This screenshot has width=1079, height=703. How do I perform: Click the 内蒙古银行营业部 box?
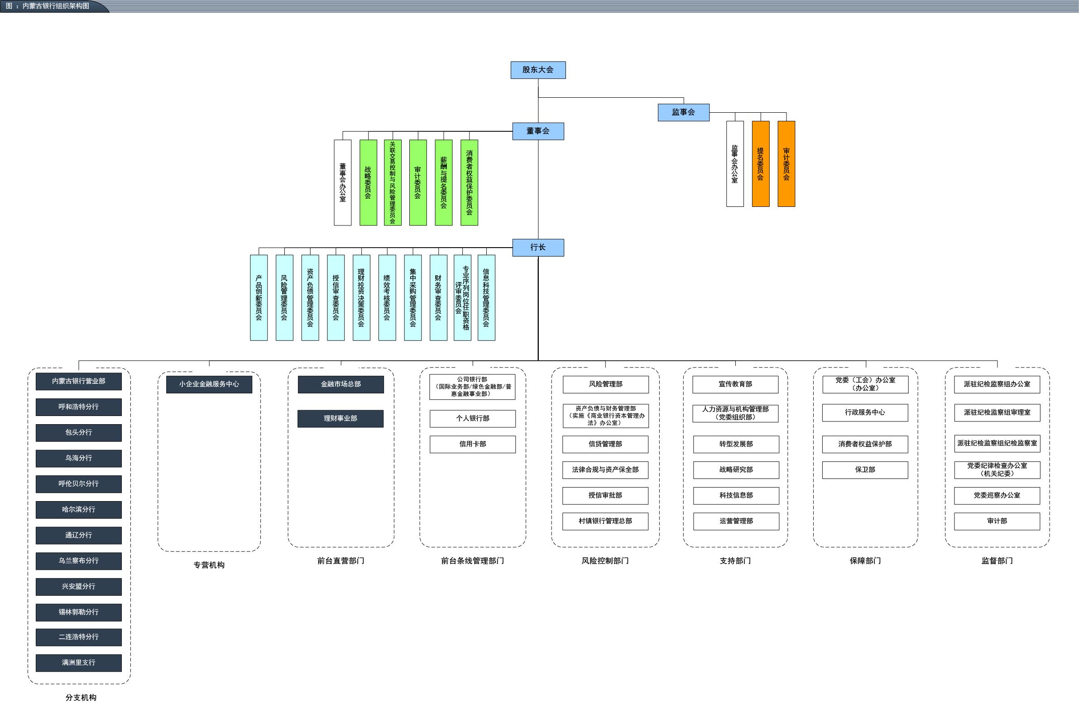coord(79,382)
